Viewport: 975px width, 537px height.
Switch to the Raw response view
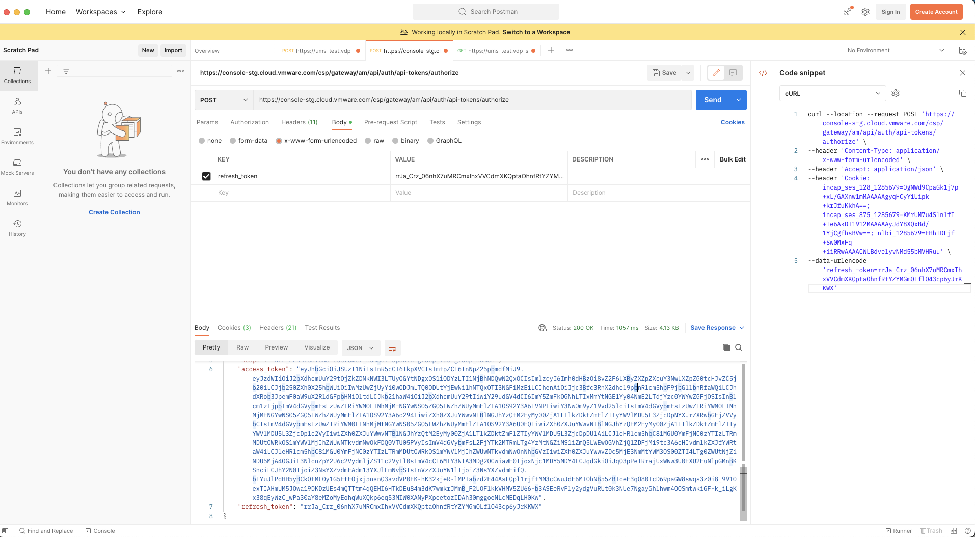click(242, 347)
